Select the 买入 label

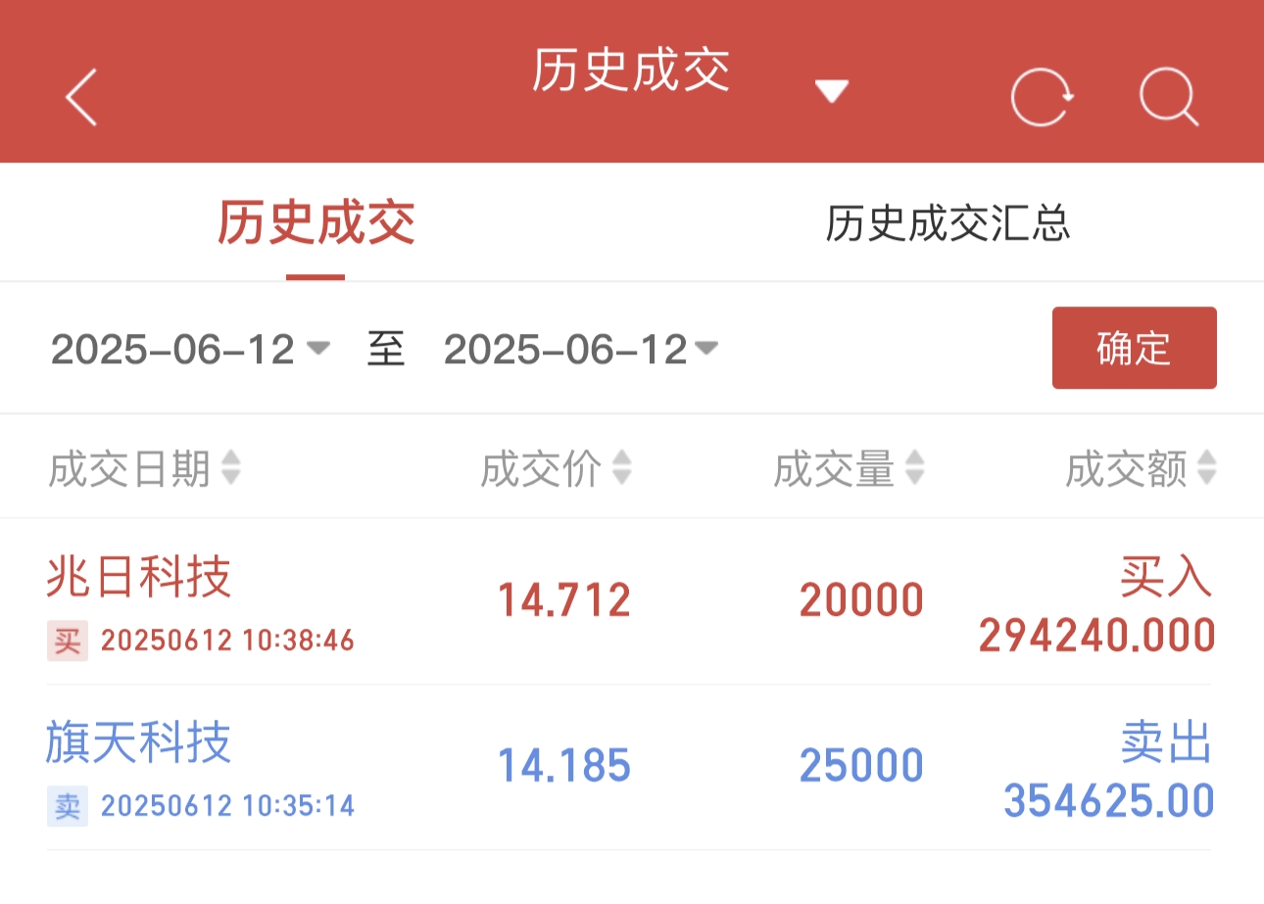1167,577
